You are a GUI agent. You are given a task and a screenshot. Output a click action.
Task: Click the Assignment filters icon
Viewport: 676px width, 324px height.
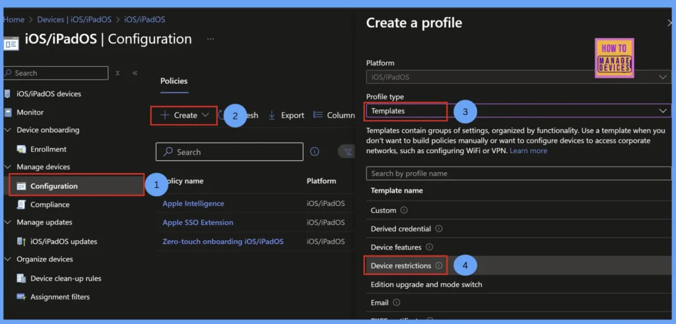point(21,297)
